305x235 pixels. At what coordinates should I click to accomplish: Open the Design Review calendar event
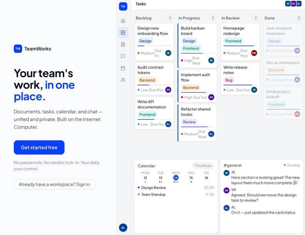pyautogui.click(x=176, y=188)
